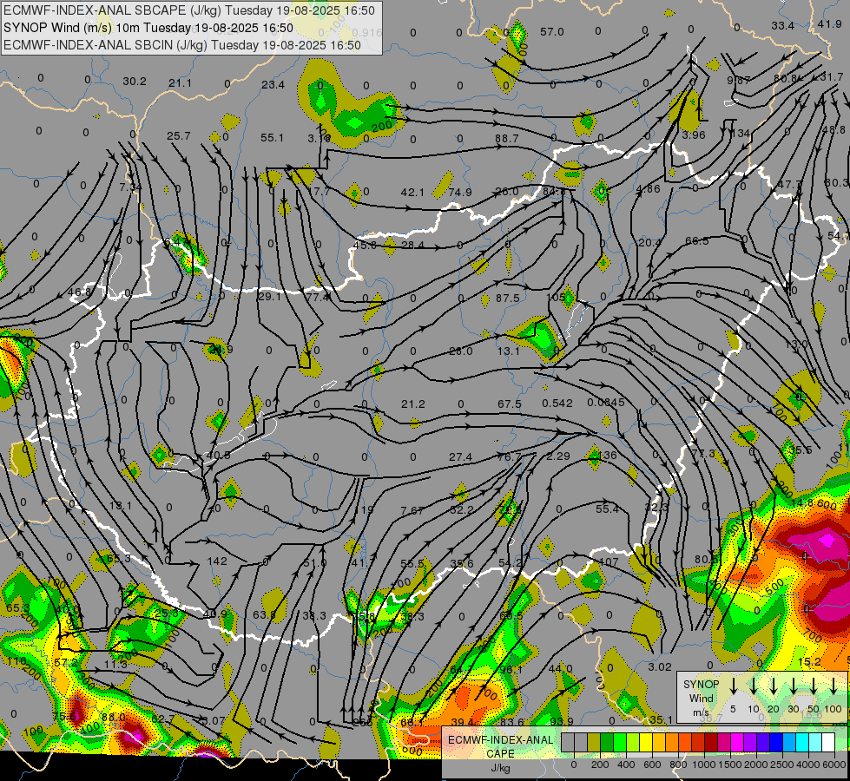Click the map value 30.2
The height and width of the screenshot is (781, 850).
(x=134, y=82)
